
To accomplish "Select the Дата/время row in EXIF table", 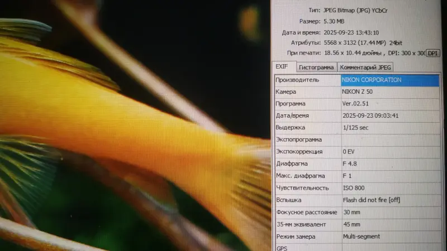I will pos(357,116).
